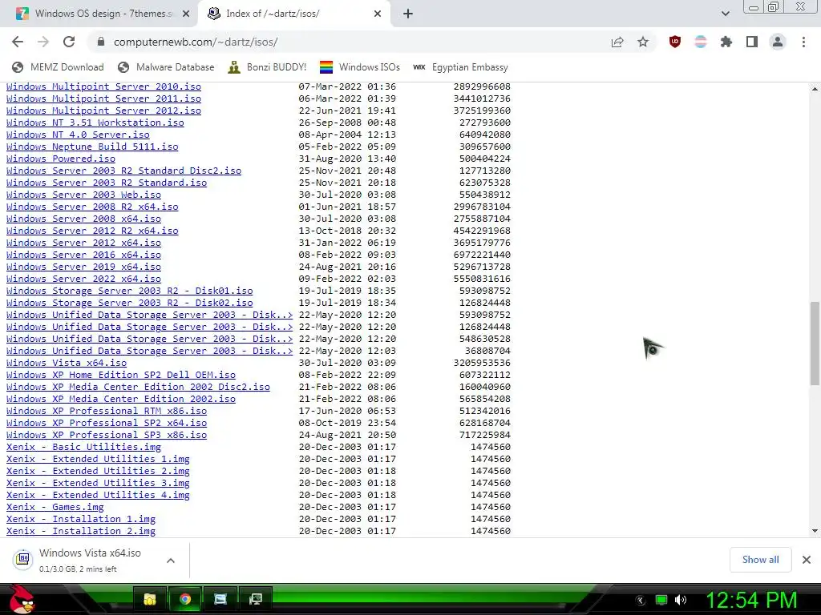
Task: Download Windows Multipoint Server 2010.iso
Action: [103, 86]
